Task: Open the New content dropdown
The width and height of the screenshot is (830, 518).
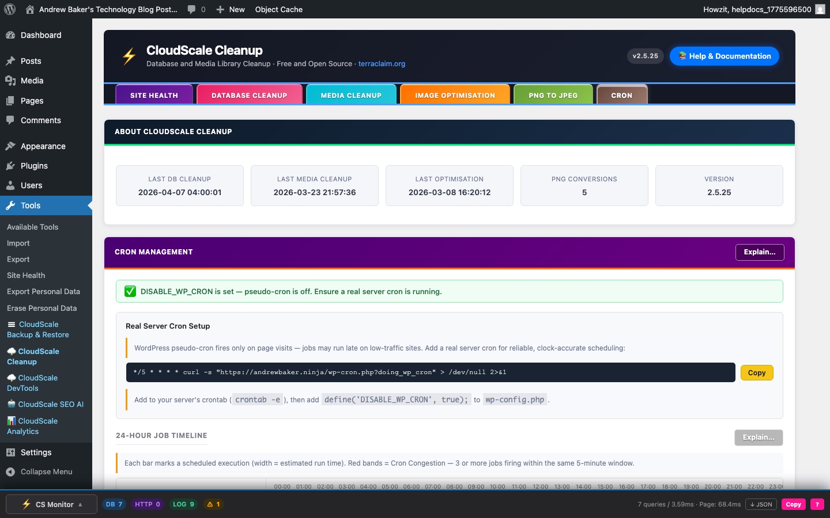Action: point(230,9)
